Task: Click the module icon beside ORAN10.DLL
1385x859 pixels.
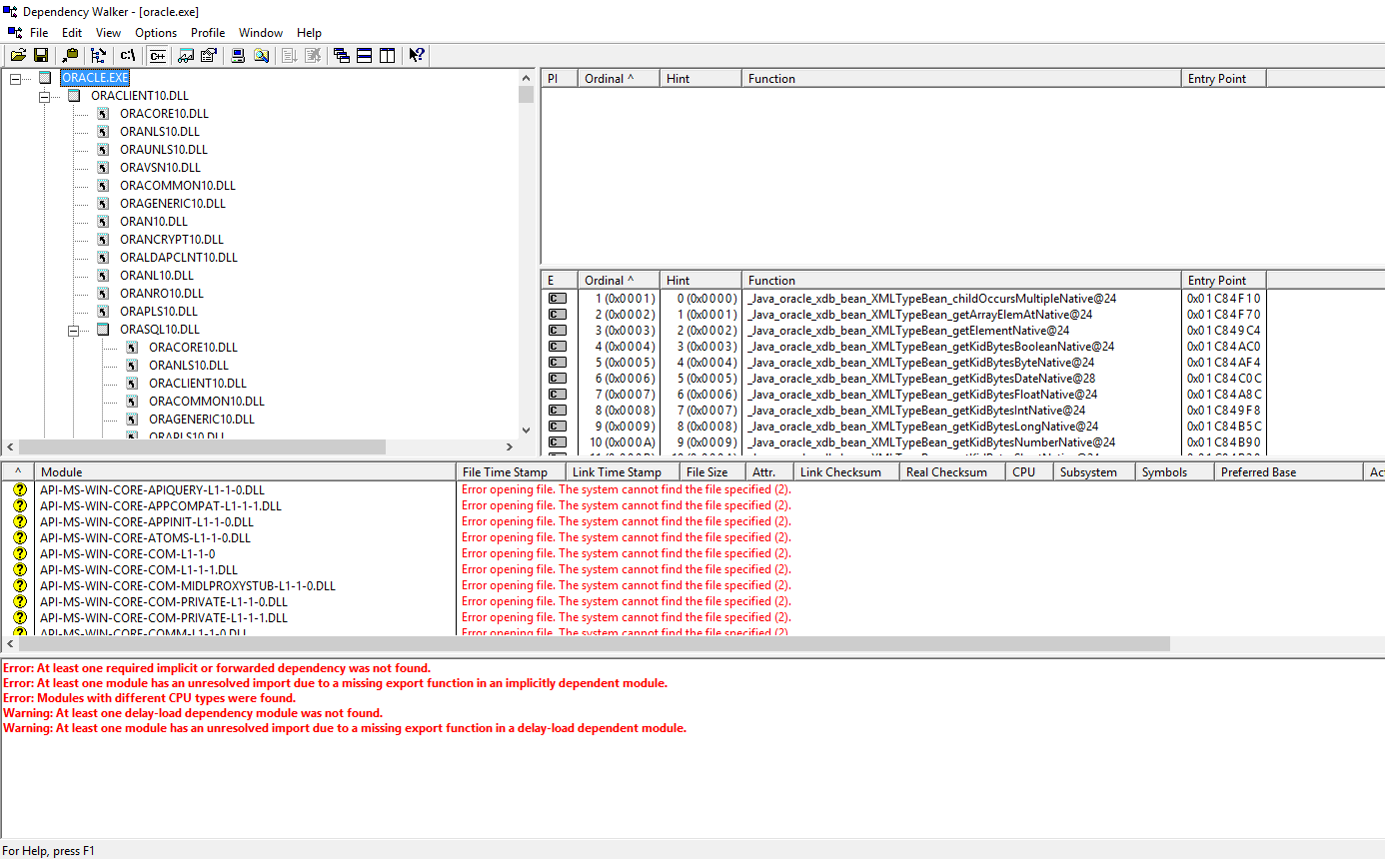Action: [103, 222]
